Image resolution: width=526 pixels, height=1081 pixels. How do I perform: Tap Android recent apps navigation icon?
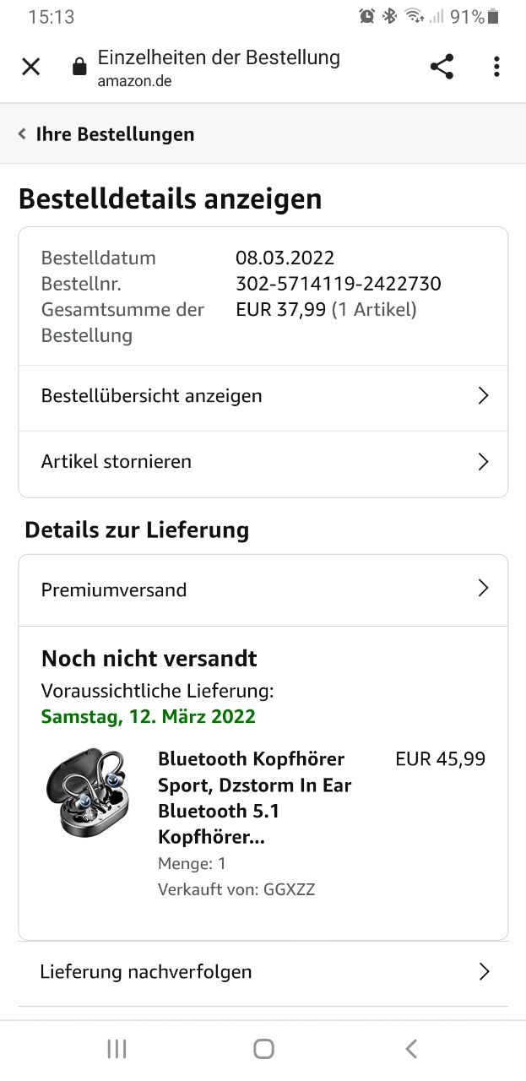117,1049
